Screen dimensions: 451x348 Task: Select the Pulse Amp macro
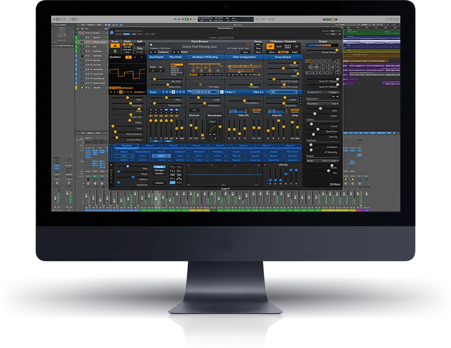click(x=127, y=146)
